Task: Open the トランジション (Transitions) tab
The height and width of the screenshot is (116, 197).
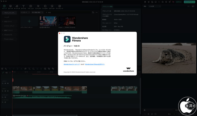Action: (31, 7)
